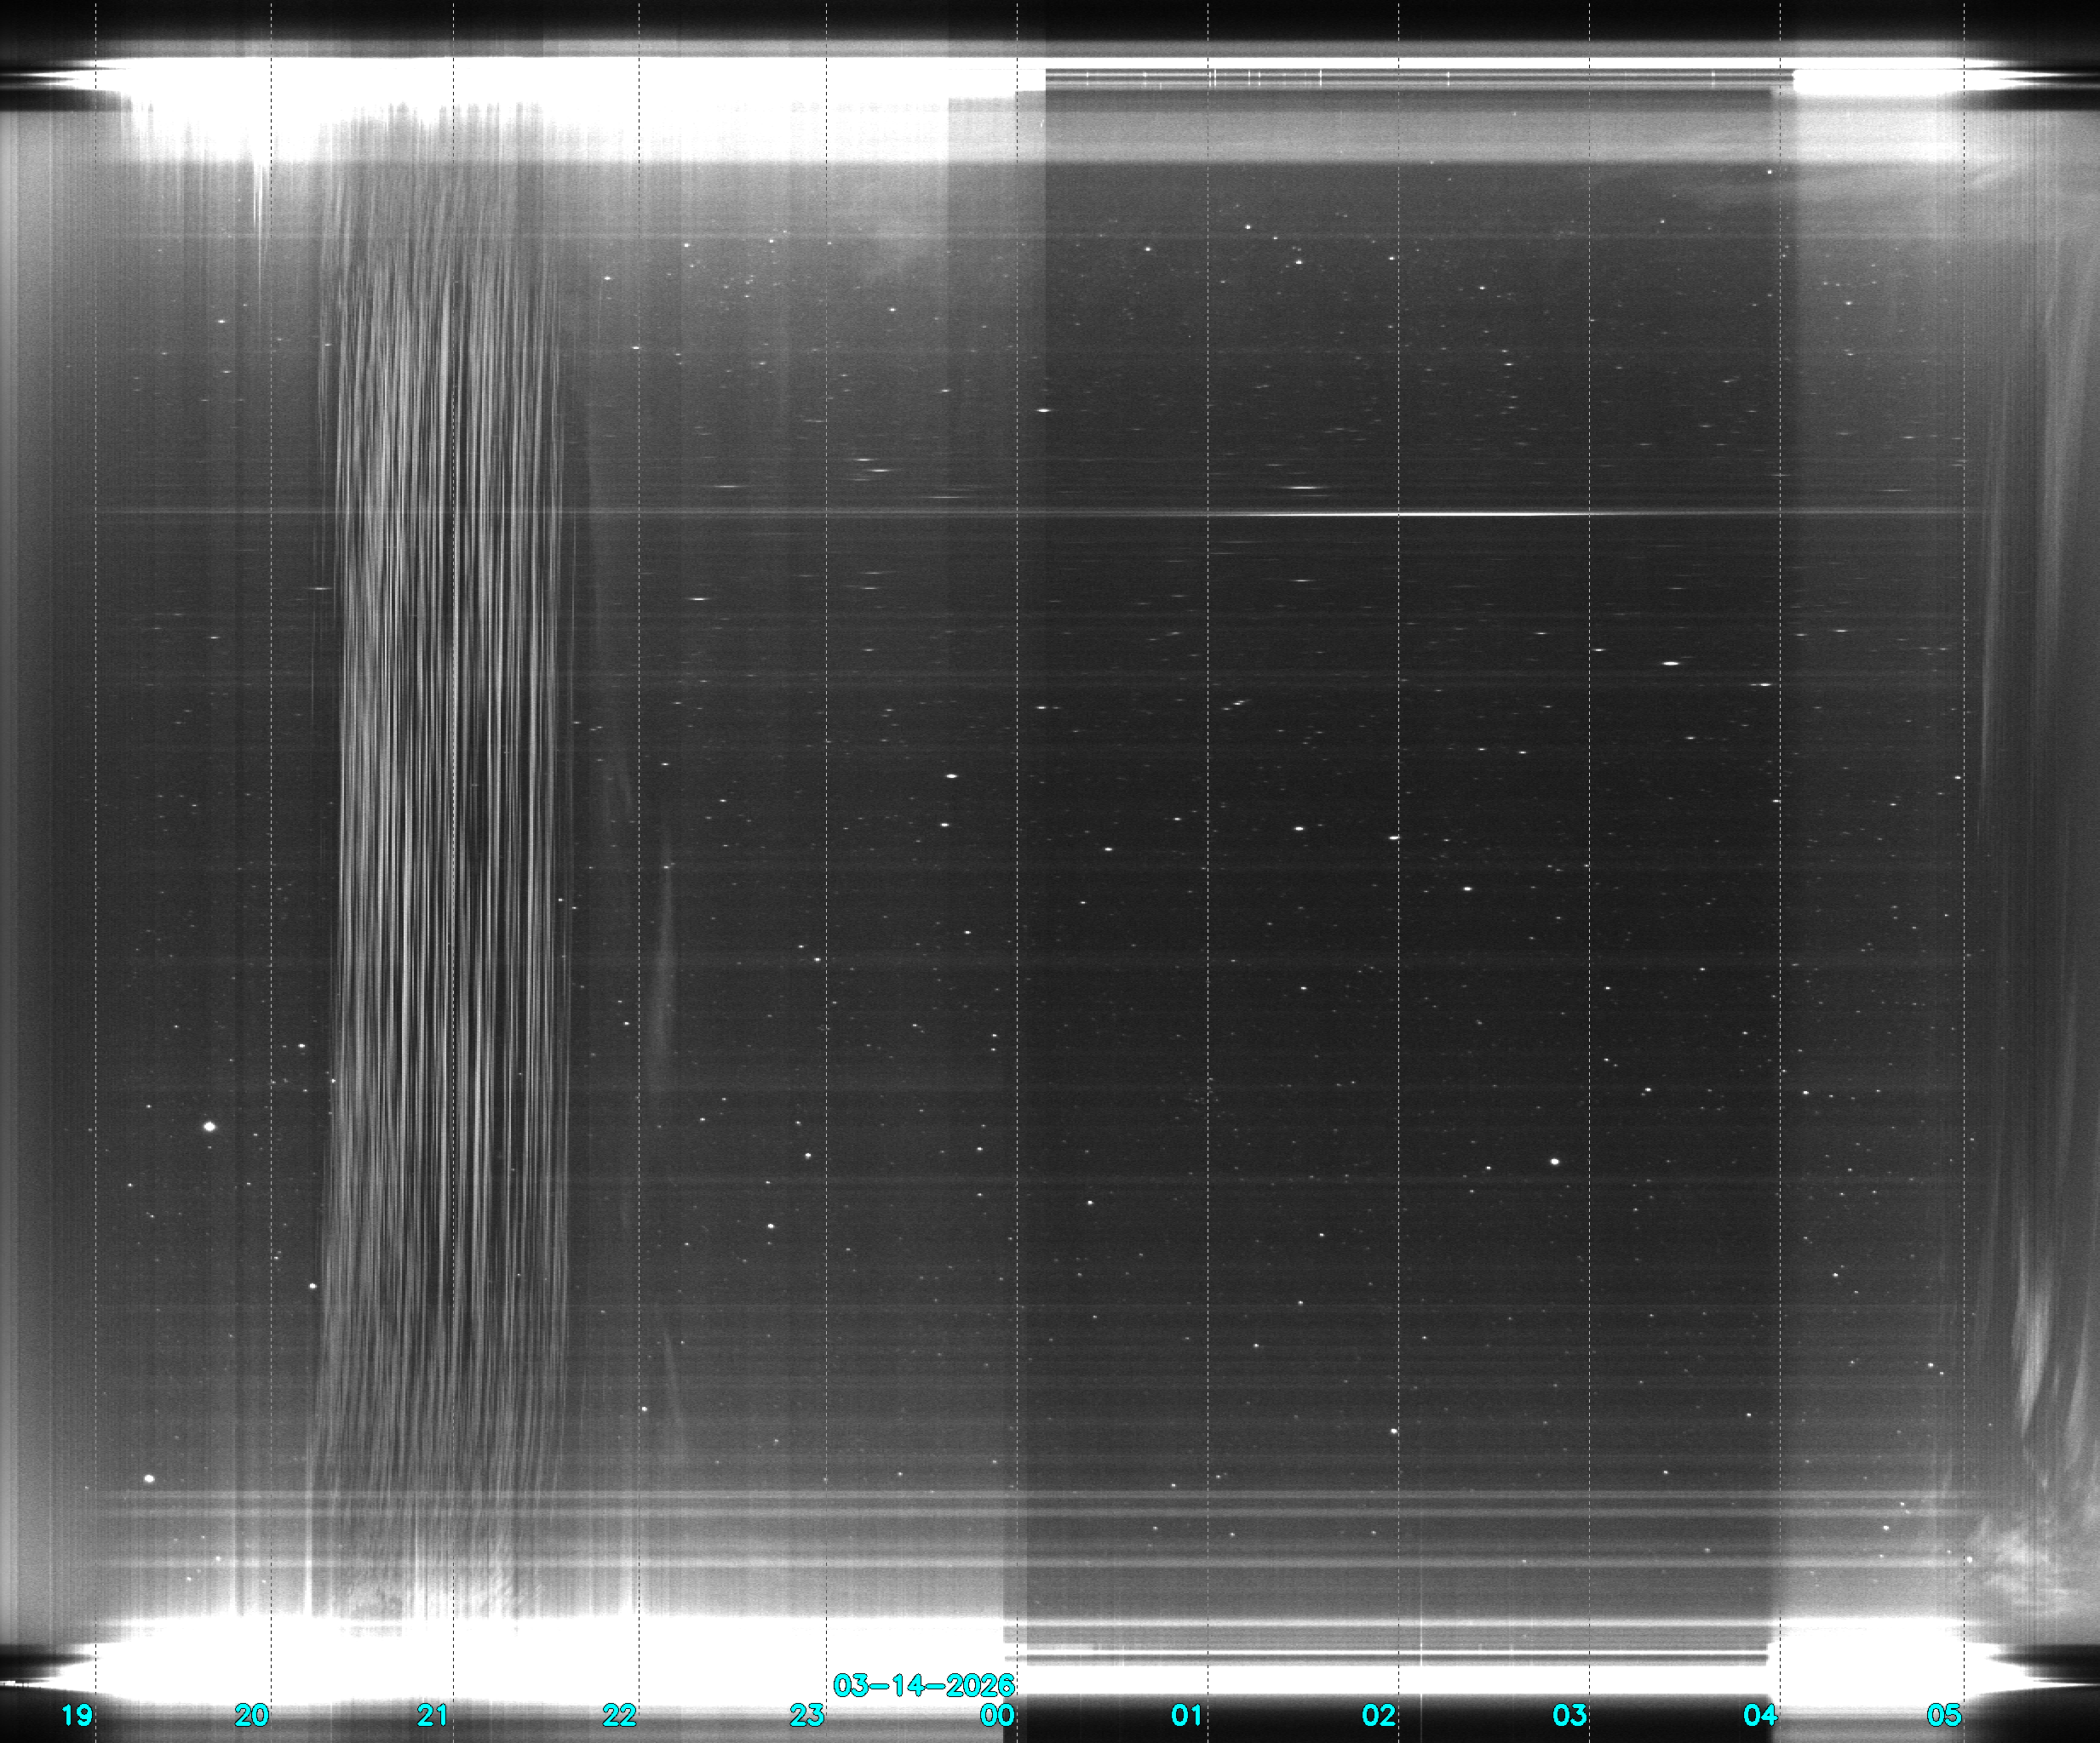The height and width of the screenshot is (1743, 2100).
Task: Click the bright elongated star right of 03 line
Action: point(1672,663)
